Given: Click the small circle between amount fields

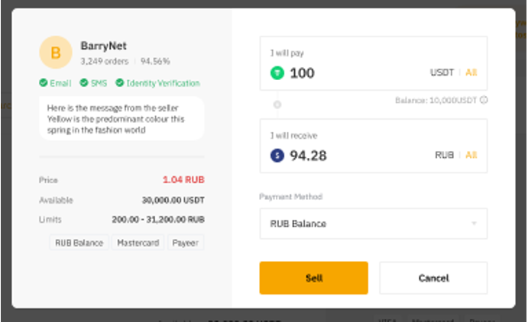Looking at the screenshot, I should 277,105.
